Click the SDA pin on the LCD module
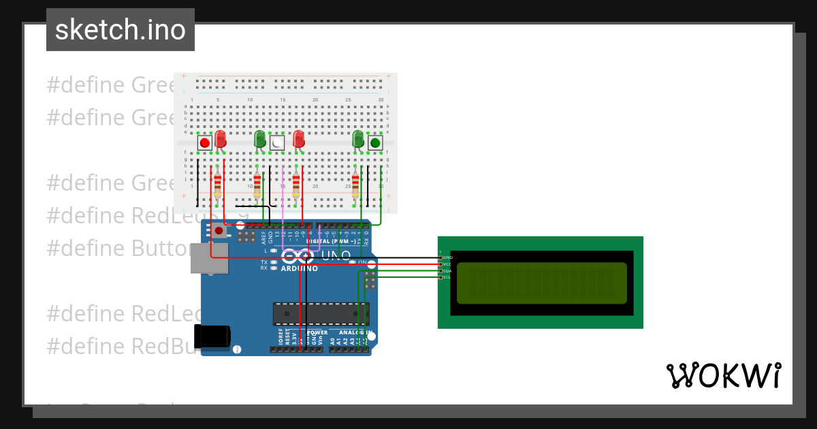The height and width of the screenshot is (429, 817). coord(441,271)
